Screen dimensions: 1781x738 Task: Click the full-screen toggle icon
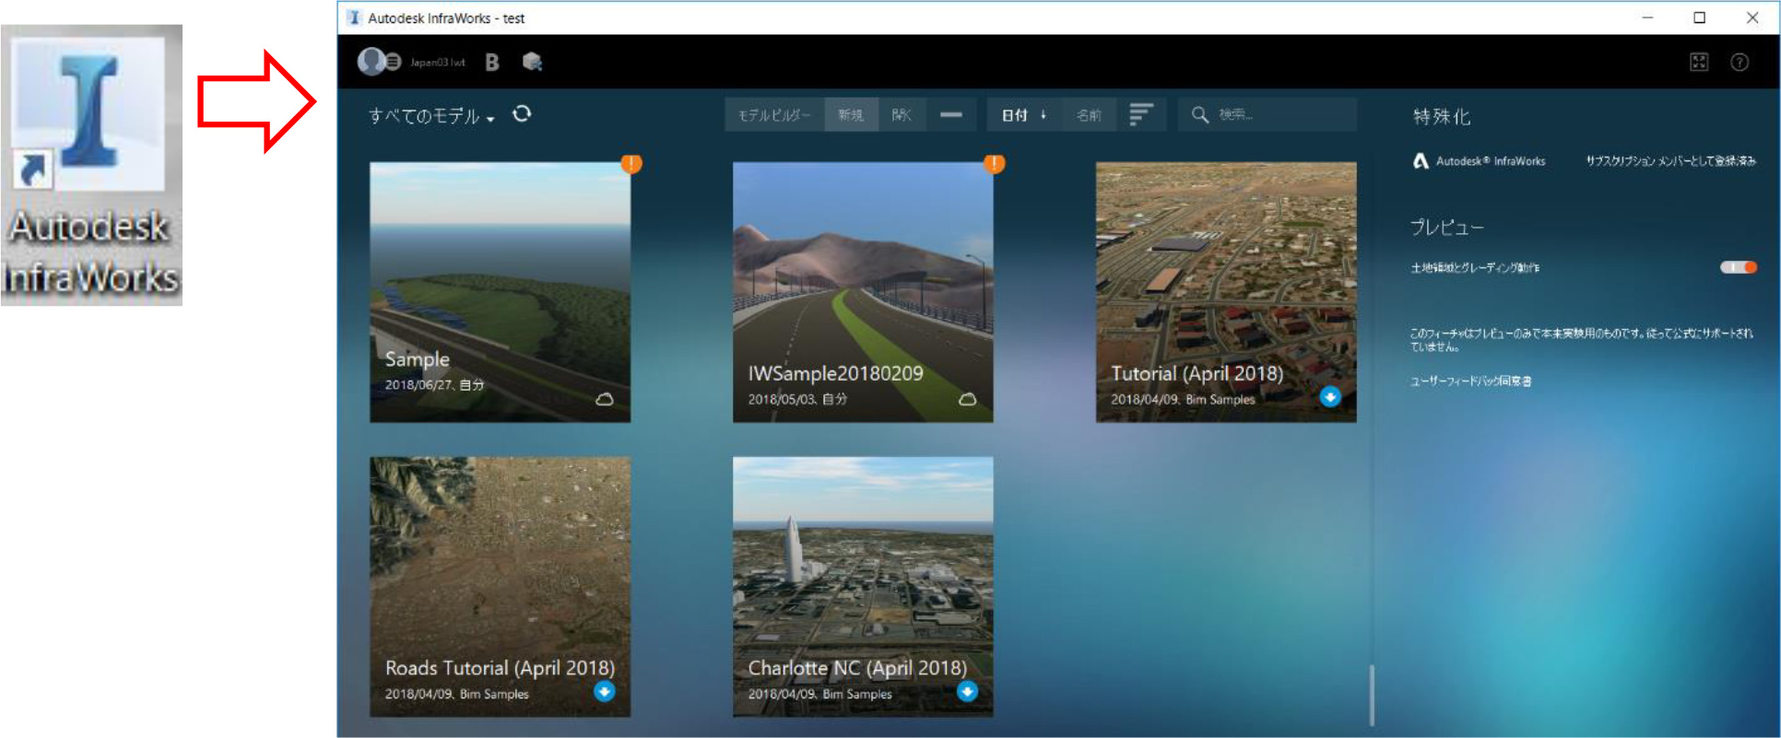[1699, 62]
